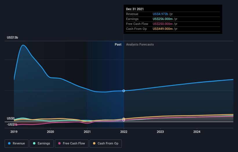The height and width of the screenshot is (152, 238).
Task: Click the US$0 y-axis label
Action: (x=11, y=118)
